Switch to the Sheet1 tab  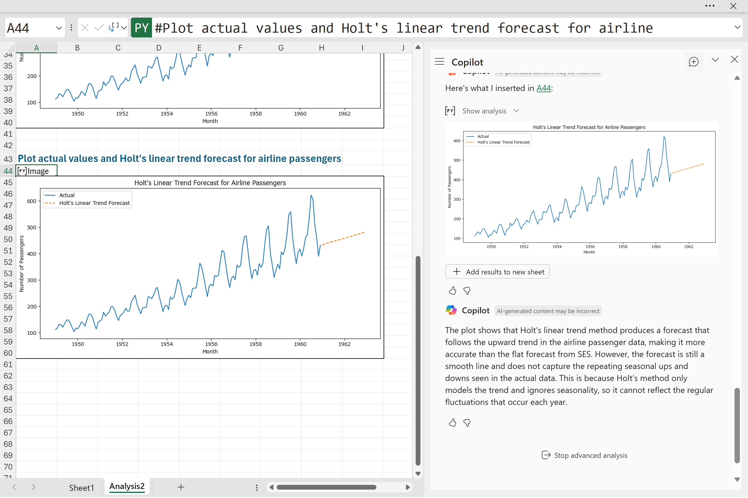tap(82, 488)
